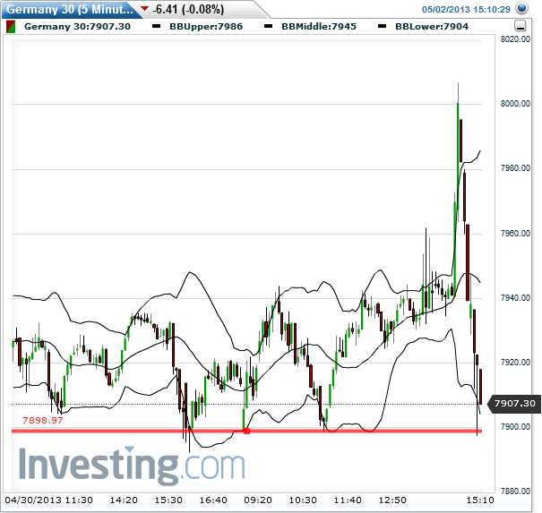Click the 7960.00 price axis label
Image resolution: width=542 pixels, height=513 pixels.
tap(515, 234)
